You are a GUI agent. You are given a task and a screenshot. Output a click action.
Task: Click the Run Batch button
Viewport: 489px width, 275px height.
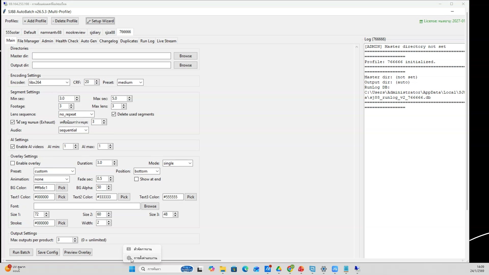point(21,252)
